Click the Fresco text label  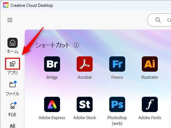click(117, 77)
